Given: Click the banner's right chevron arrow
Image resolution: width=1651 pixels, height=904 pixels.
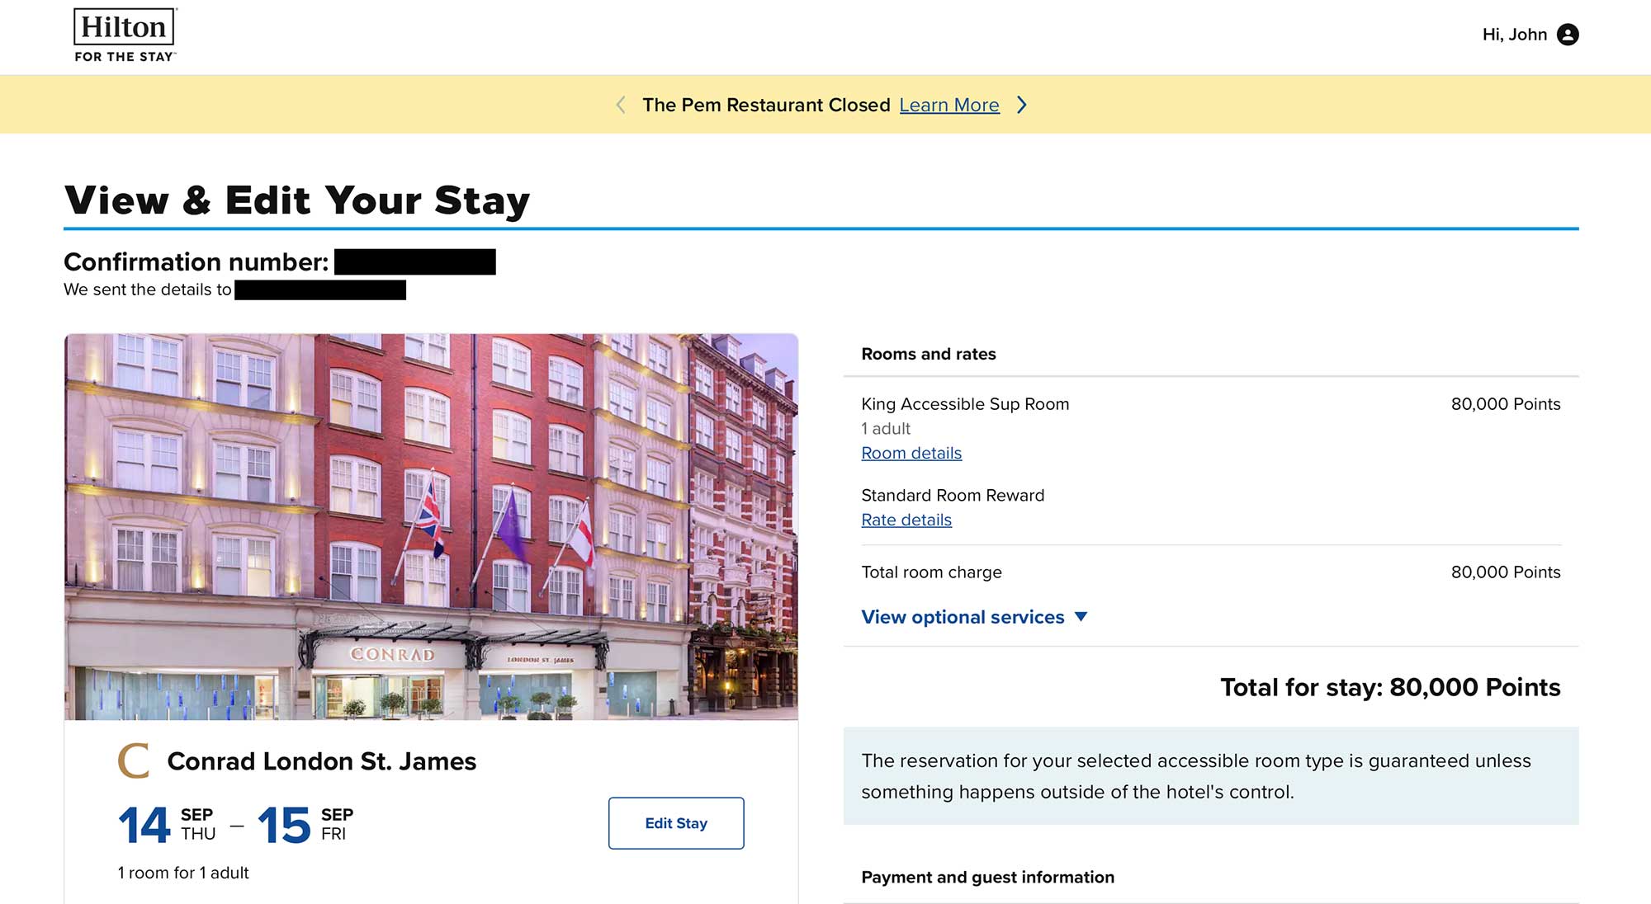Looking at the screenshot, I should pos(1022,105).
